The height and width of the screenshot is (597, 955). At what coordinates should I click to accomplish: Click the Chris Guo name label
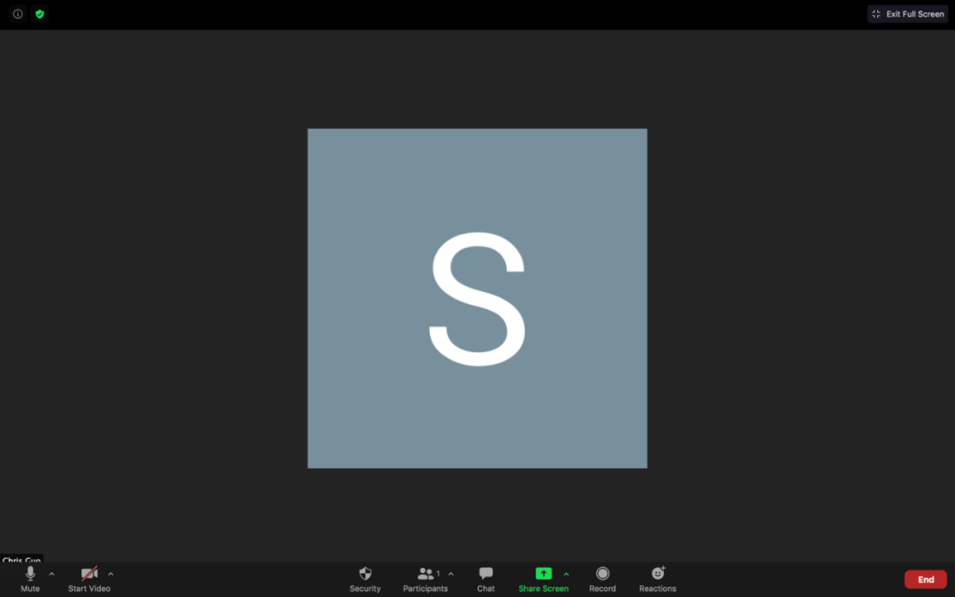[21, 559]
